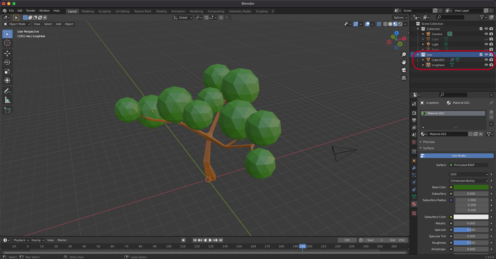496x259 pixels.
Task: Select the Transform tool
Action: coord(7,81)
